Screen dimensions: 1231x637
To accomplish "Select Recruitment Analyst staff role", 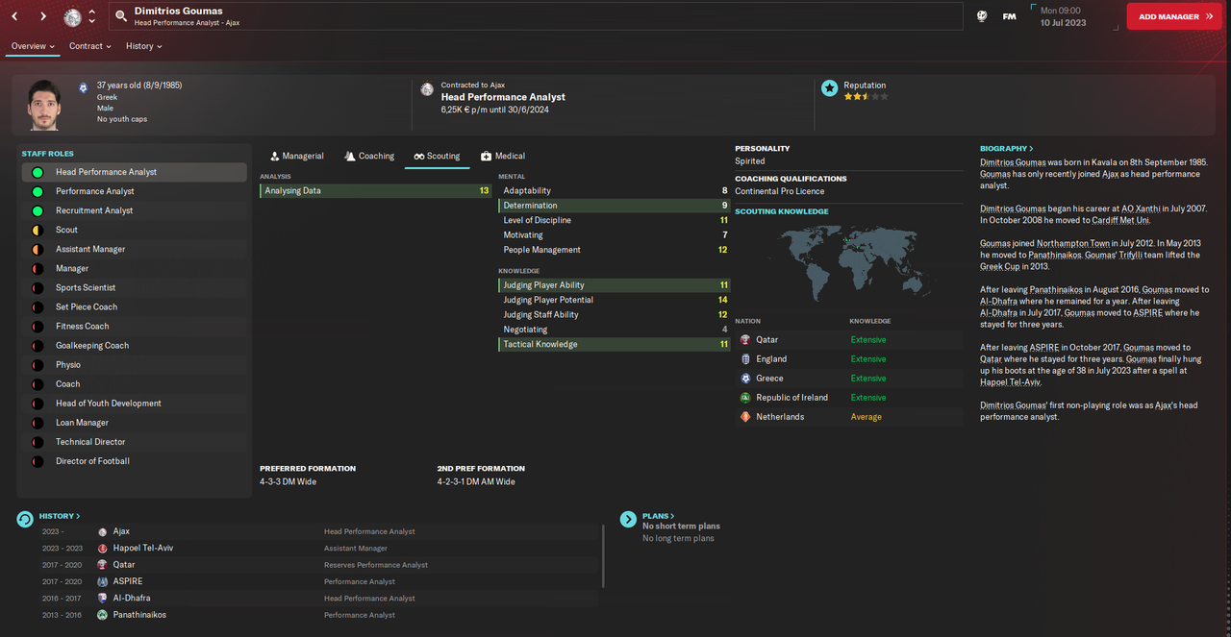I will (x=135, y=211).
